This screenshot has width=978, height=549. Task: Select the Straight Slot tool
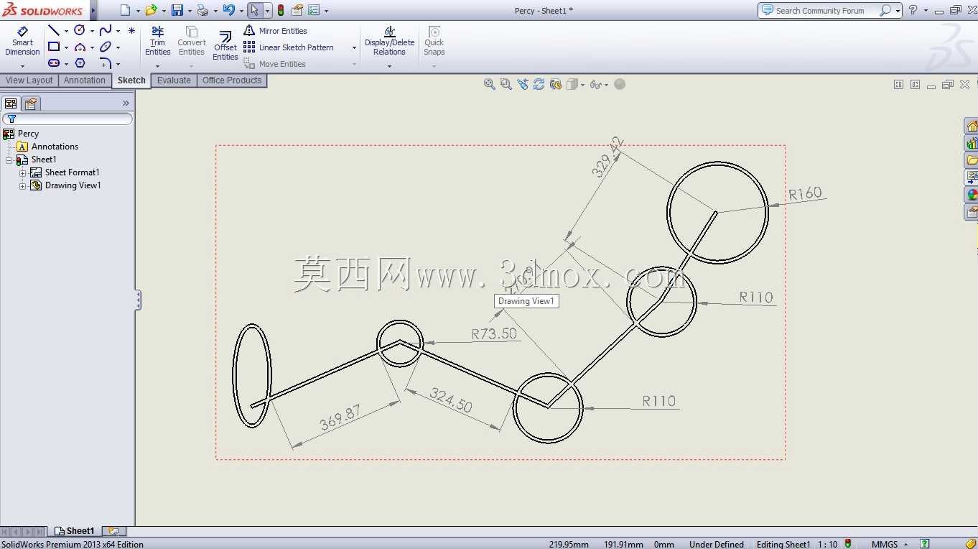54,63
